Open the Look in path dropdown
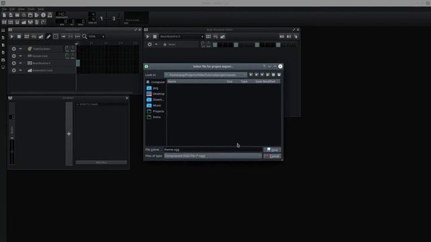The width and height of the screenshot is (431, 242). (205, 75)
